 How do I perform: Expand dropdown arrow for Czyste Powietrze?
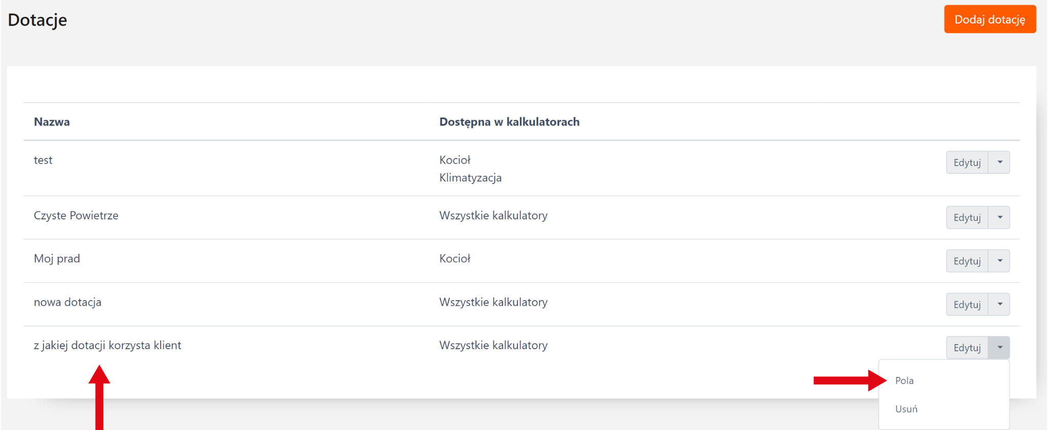(x=999, y=218)
